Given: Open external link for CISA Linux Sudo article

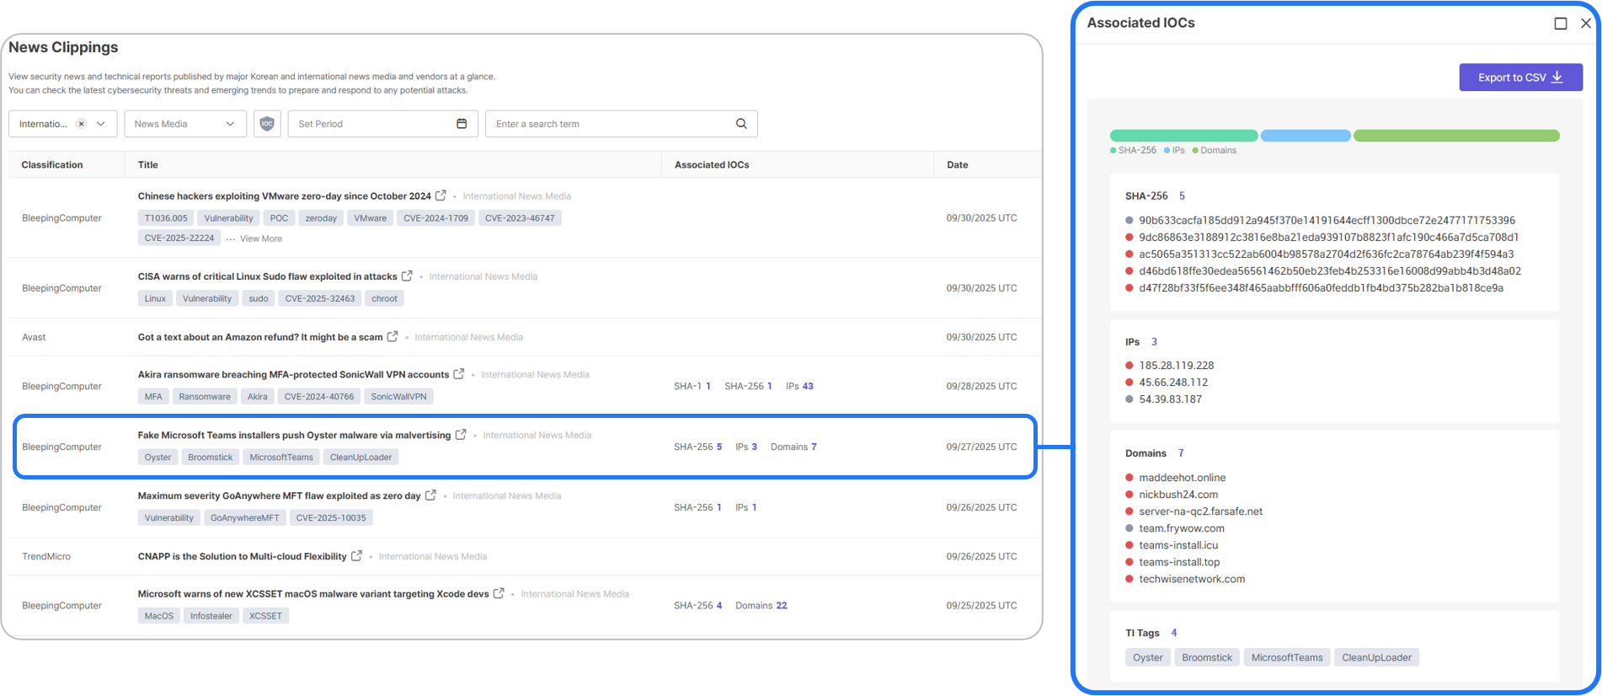Looking at the screenshot, I should 407,276.
